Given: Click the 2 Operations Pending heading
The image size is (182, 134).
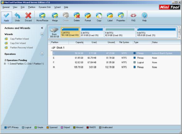Looking at the screenshot, I should 16,60.
